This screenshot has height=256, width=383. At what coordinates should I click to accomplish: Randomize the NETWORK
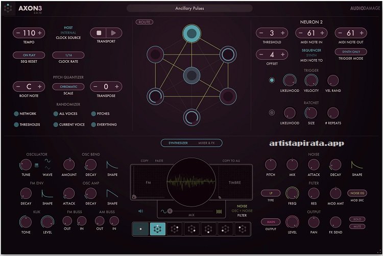[x=25, y=114]
